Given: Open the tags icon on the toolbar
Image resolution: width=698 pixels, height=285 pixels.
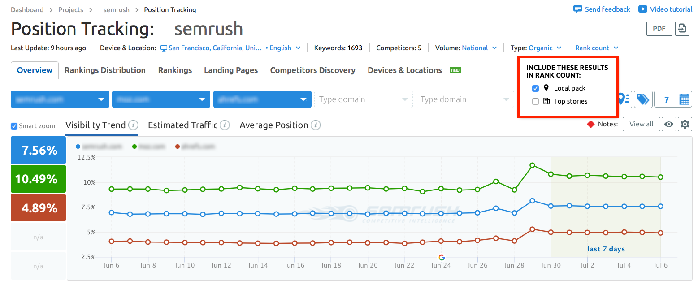Looking at the screenshot, I should [643, 99].
